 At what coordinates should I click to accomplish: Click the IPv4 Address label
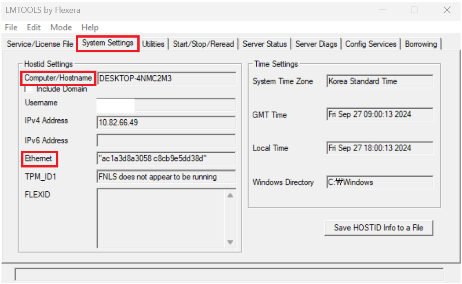tap(46, 120)
